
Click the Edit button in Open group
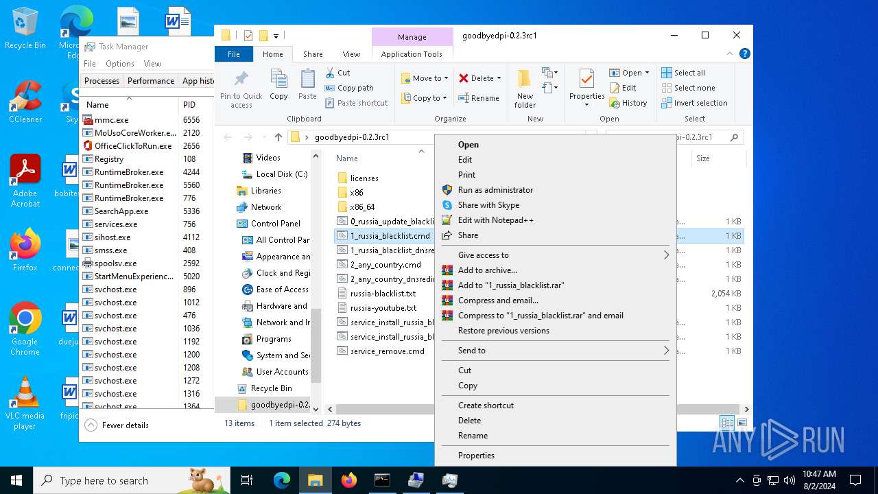(x=623, y=88)
